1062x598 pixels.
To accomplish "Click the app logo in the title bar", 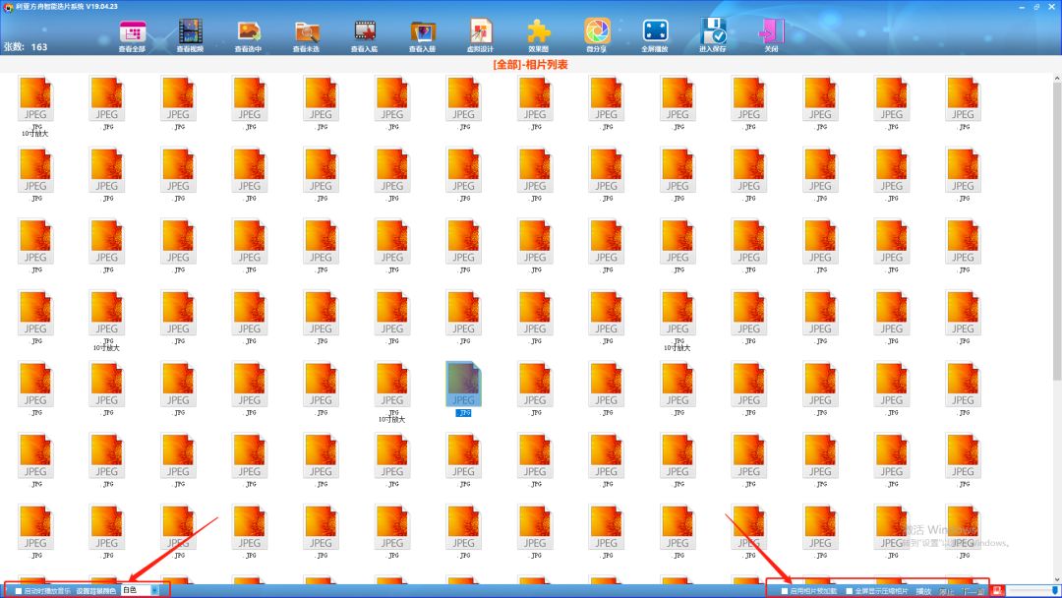I will pyautogui.click(x=8, y=7).
